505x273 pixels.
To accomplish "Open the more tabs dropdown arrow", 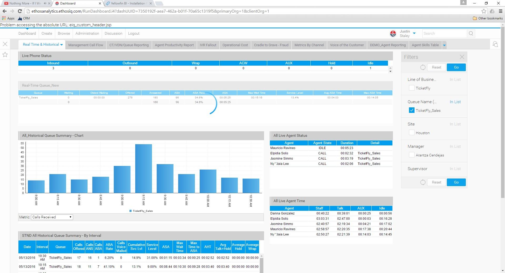I will (444, 45).
